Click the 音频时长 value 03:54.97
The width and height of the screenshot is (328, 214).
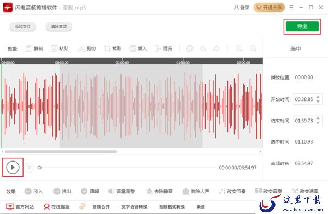tap(304, 163)
